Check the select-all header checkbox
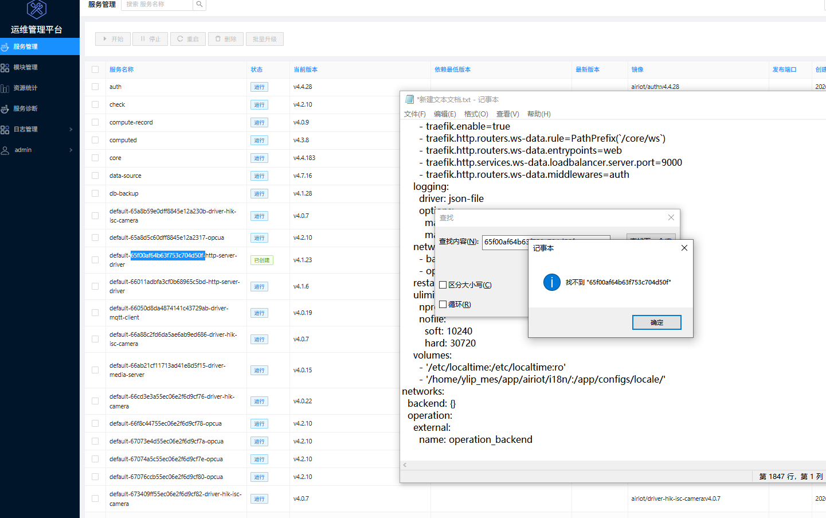 (95, 69)
